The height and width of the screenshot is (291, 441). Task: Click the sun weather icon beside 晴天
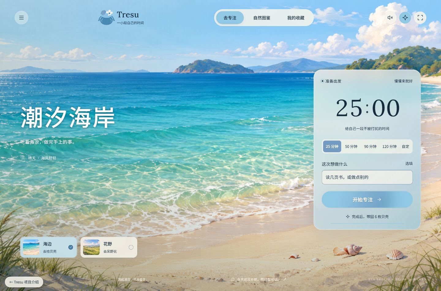tap(23, 158)
